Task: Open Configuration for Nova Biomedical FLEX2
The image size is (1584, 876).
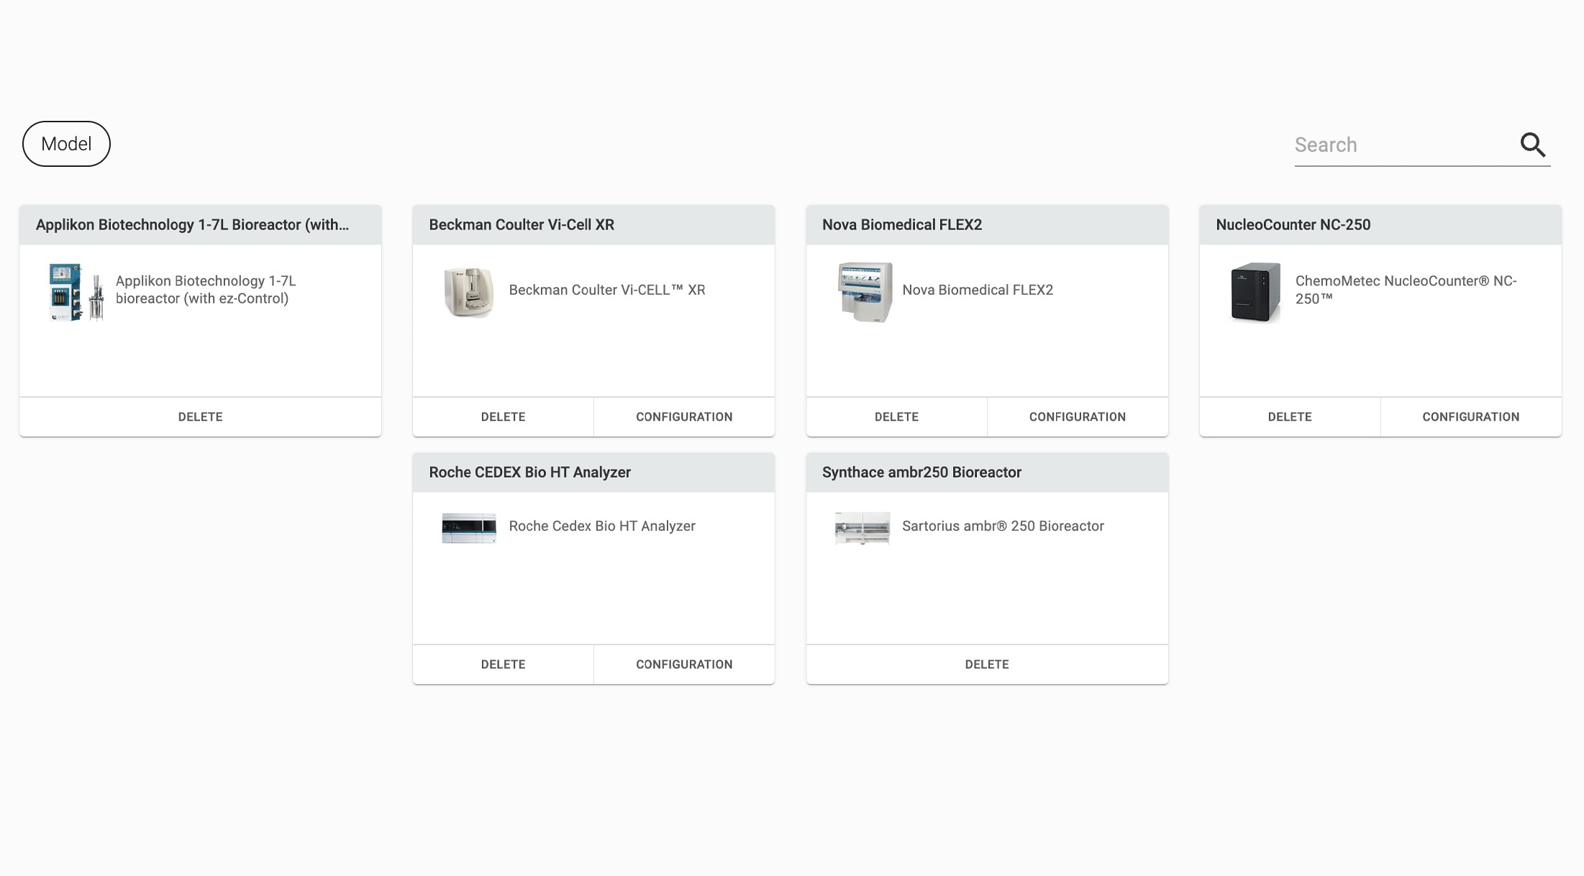Action: coord(1078,417)
